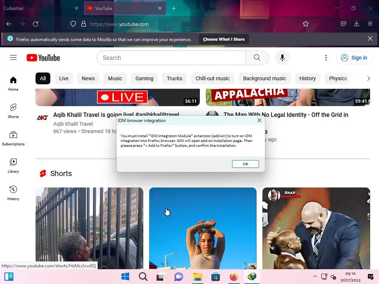Viewport: 379px width, 284px height.
Task: Select the Live filter chip
Action: (x=64, y=78)
